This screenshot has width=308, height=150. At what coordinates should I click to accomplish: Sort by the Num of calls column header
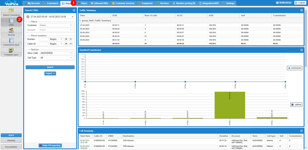159,16
